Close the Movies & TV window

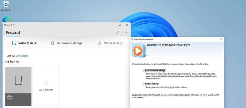127,25
